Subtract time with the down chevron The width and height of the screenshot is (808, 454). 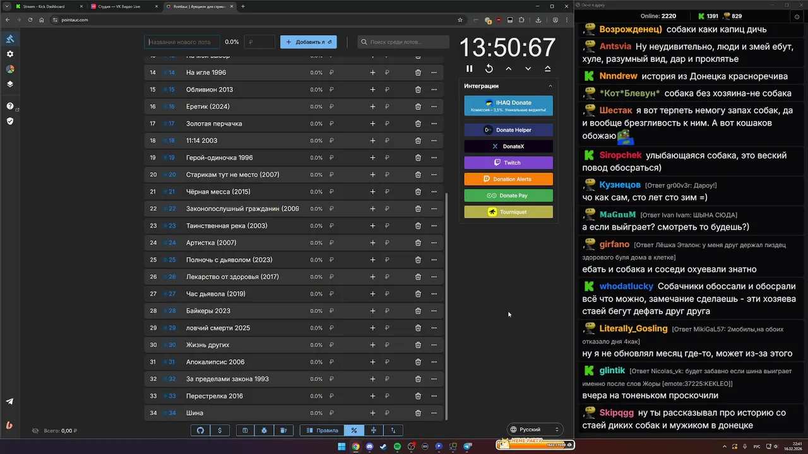(x=528, y=69)
